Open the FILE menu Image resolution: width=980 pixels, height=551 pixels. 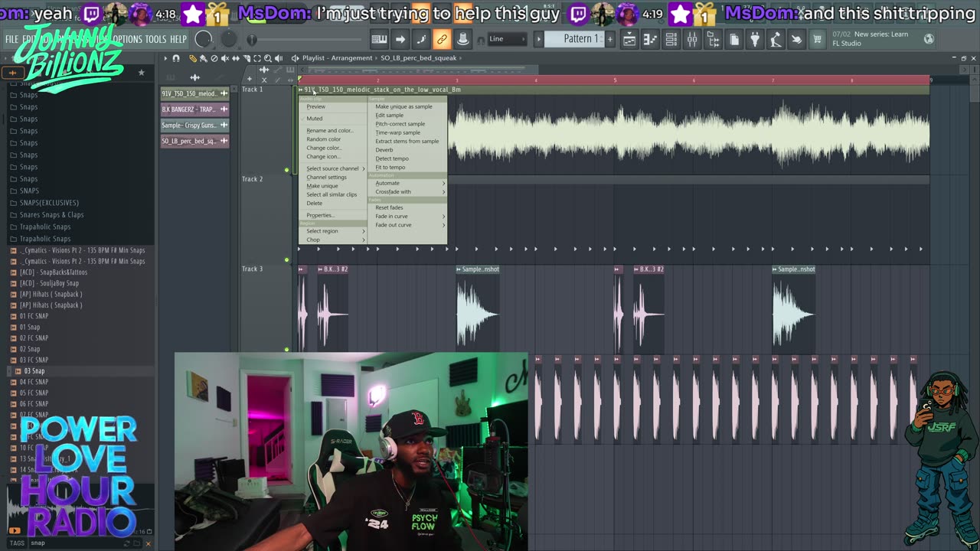point(12,39)
